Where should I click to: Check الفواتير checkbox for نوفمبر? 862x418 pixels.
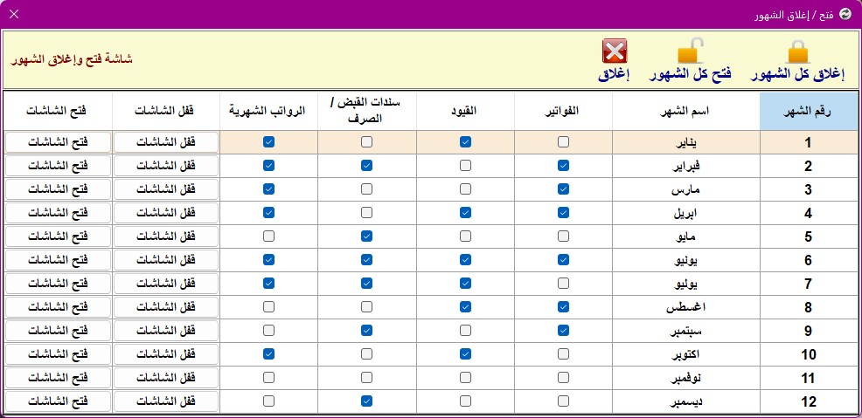(x=563, y=377)
